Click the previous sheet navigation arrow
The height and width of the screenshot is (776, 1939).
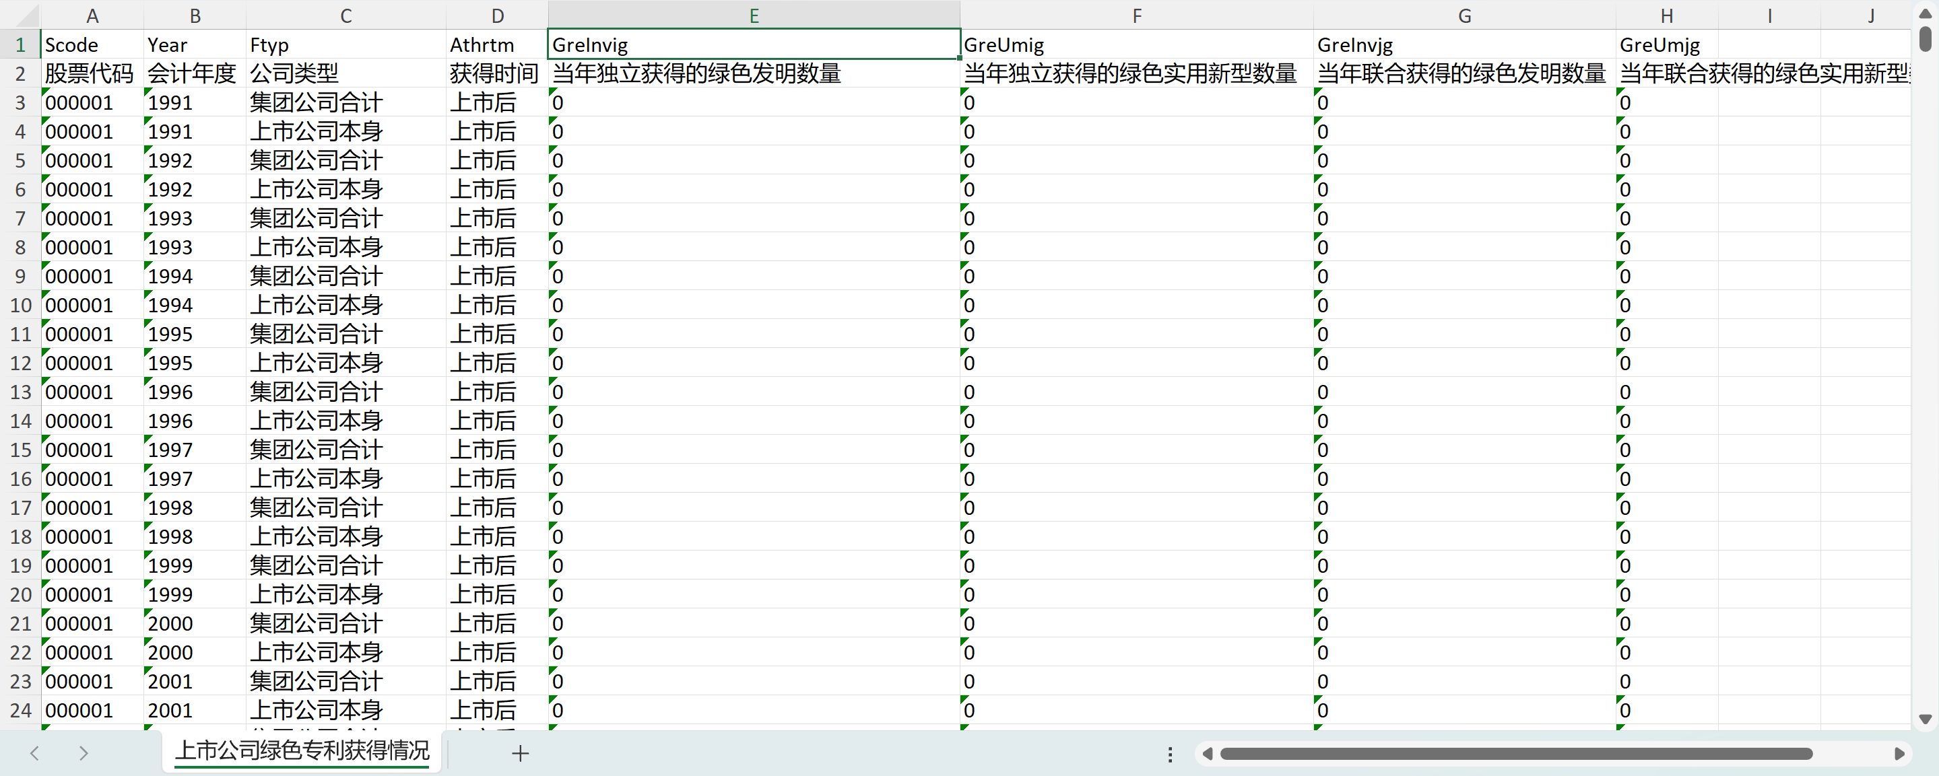[34, 752]
